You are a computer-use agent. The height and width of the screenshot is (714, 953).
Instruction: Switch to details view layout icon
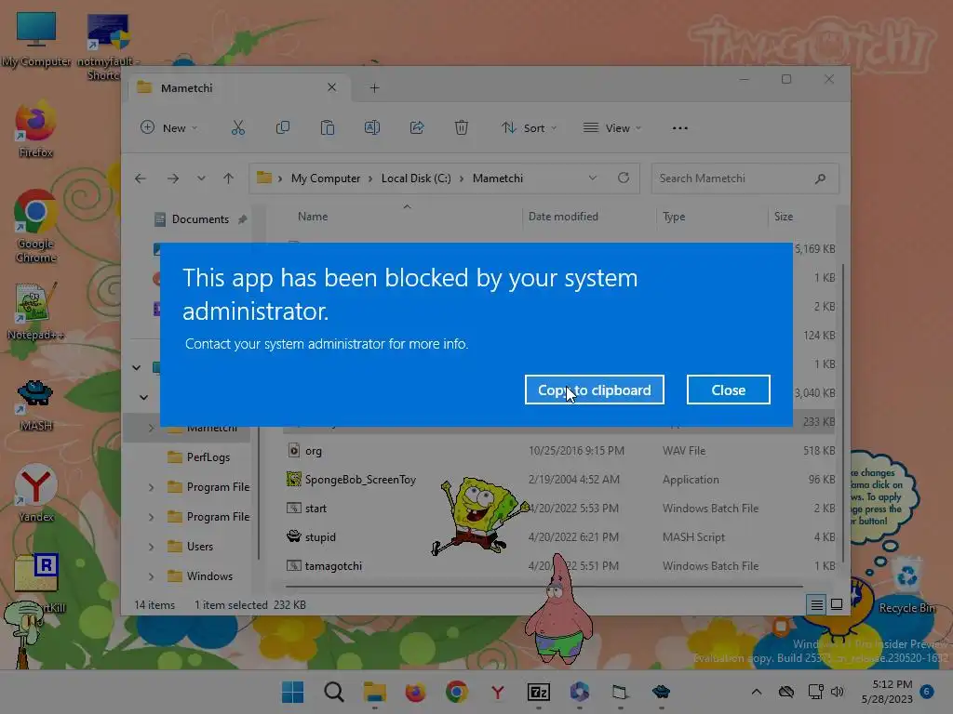pos(816,604)
